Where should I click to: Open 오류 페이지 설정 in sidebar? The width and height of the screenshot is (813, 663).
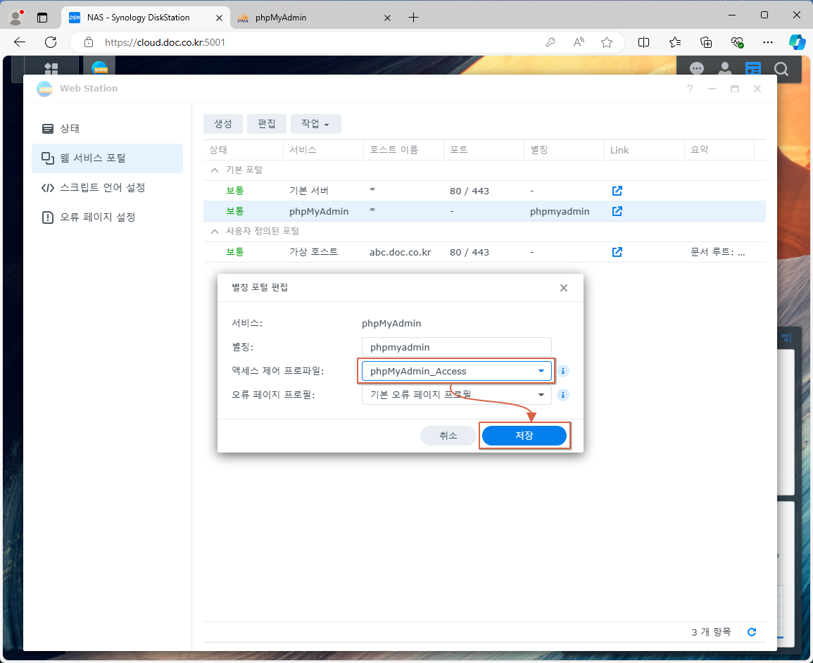(107, 217)
